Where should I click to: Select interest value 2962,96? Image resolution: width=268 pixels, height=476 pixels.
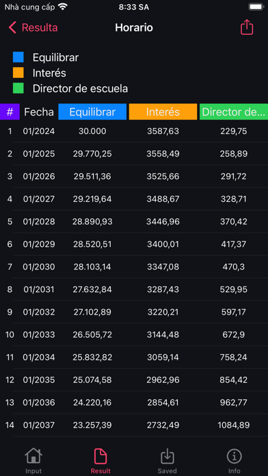point(163,380)
